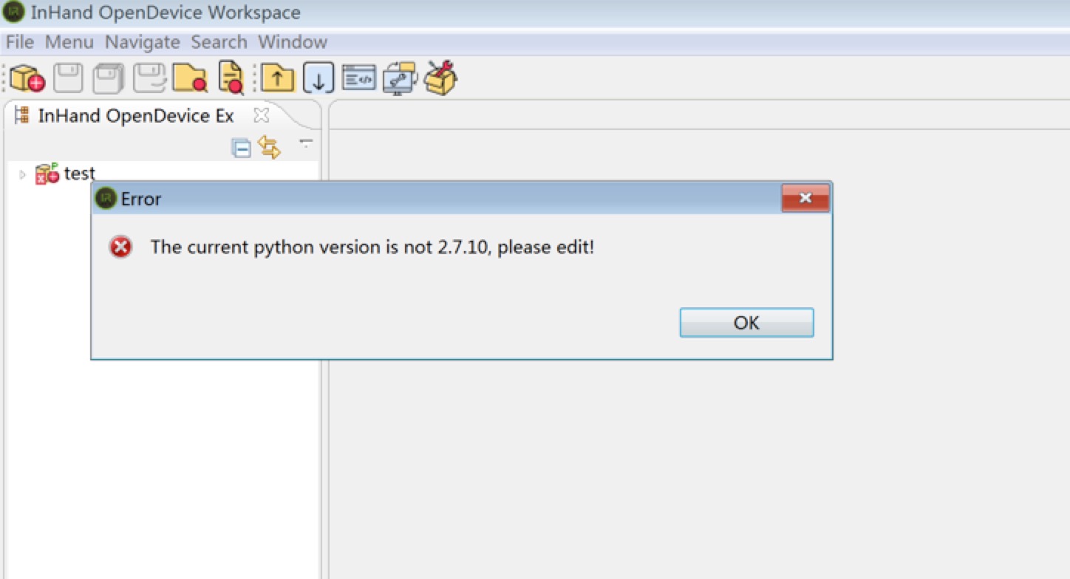Screen dimensions: 1070x579
Task: Click the wrench box build icon
Action: click(x=440, y=78)
